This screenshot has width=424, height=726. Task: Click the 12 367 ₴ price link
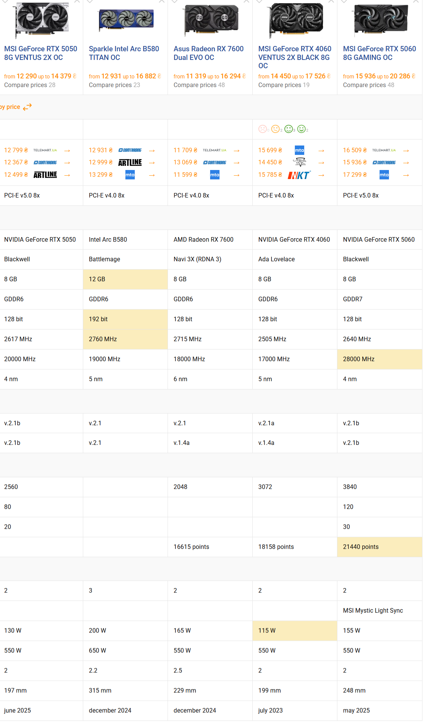click(x=16, y=162)
